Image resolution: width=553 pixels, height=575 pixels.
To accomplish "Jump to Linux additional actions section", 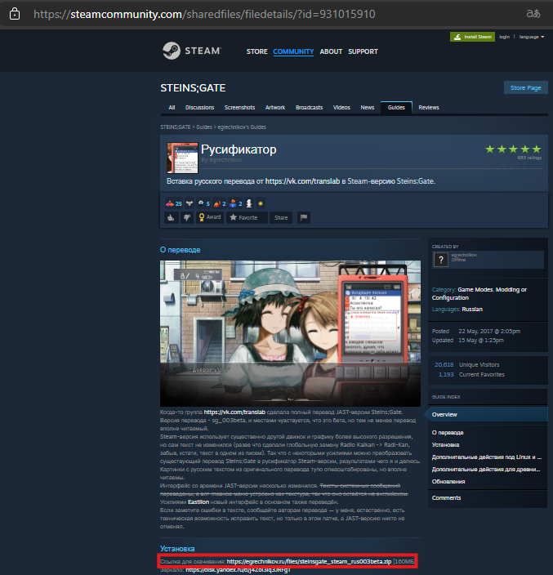I will click(x=486, y=457).
